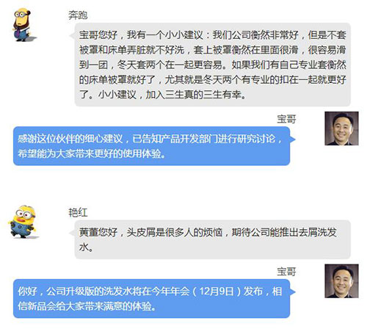Screen dimensions: 367x329
Task: Select the username 奔跑
Action: [x=78, y=15]
